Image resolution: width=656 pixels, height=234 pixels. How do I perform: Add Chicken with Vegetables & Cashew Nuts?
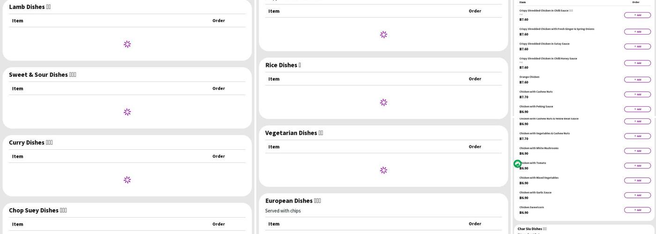637,136
